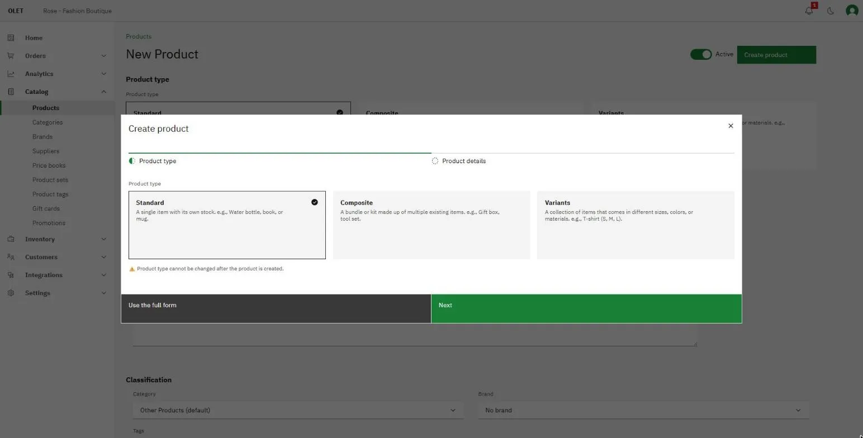Click Use the full form button
Image resolution: width=863 pixels, height=438 pixels.
[x=276, y=308]
